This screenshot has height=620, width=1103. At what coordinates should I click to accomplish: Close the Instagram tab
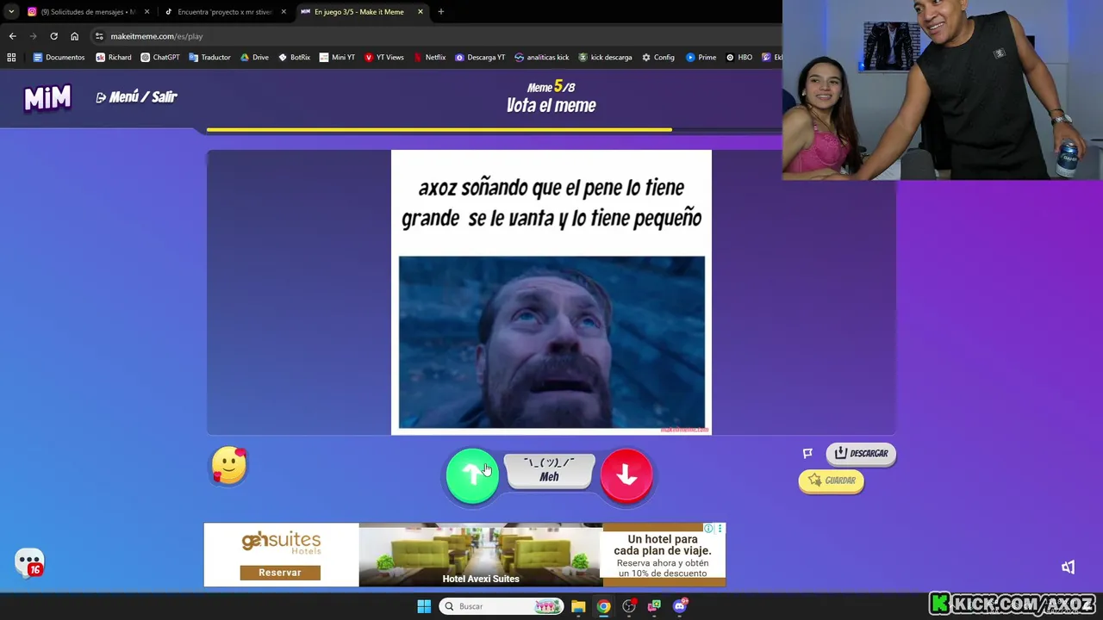[146, 12]
